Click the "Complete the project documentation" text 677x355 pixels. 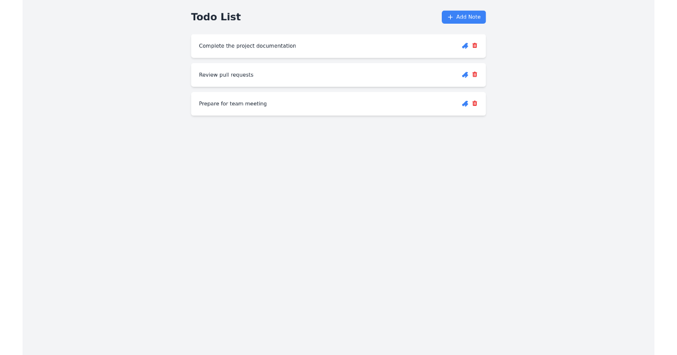tap(247, 46)
